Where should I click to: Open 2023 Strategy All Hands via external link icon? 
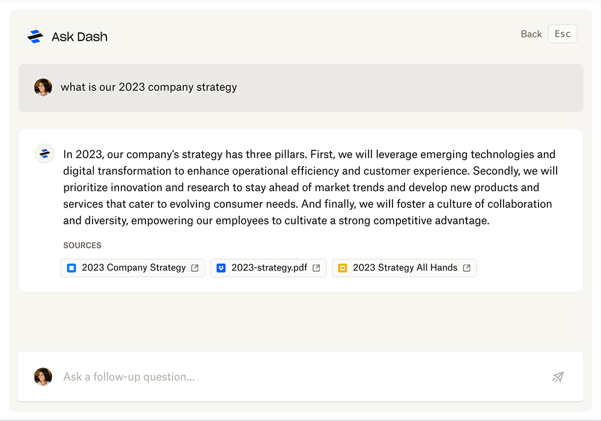click(x=466, y=268)
